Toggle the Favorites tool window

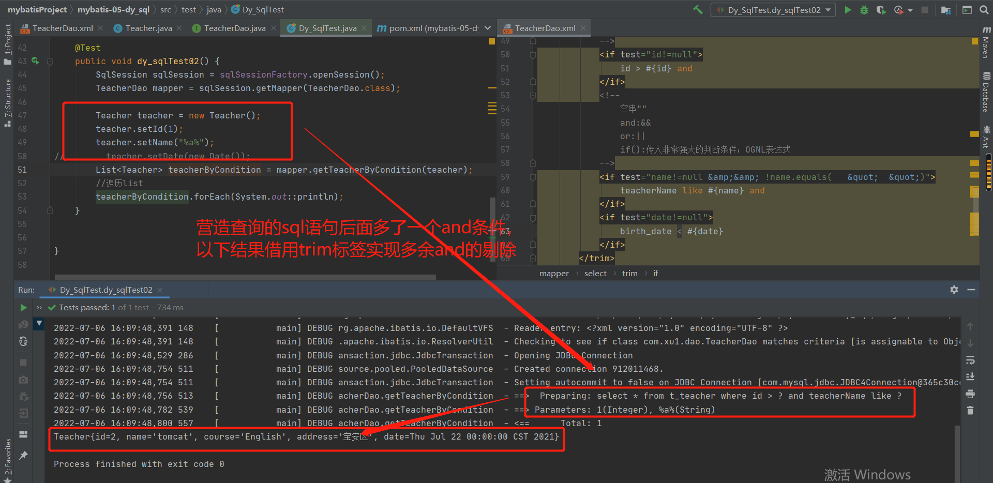[7, 460]
